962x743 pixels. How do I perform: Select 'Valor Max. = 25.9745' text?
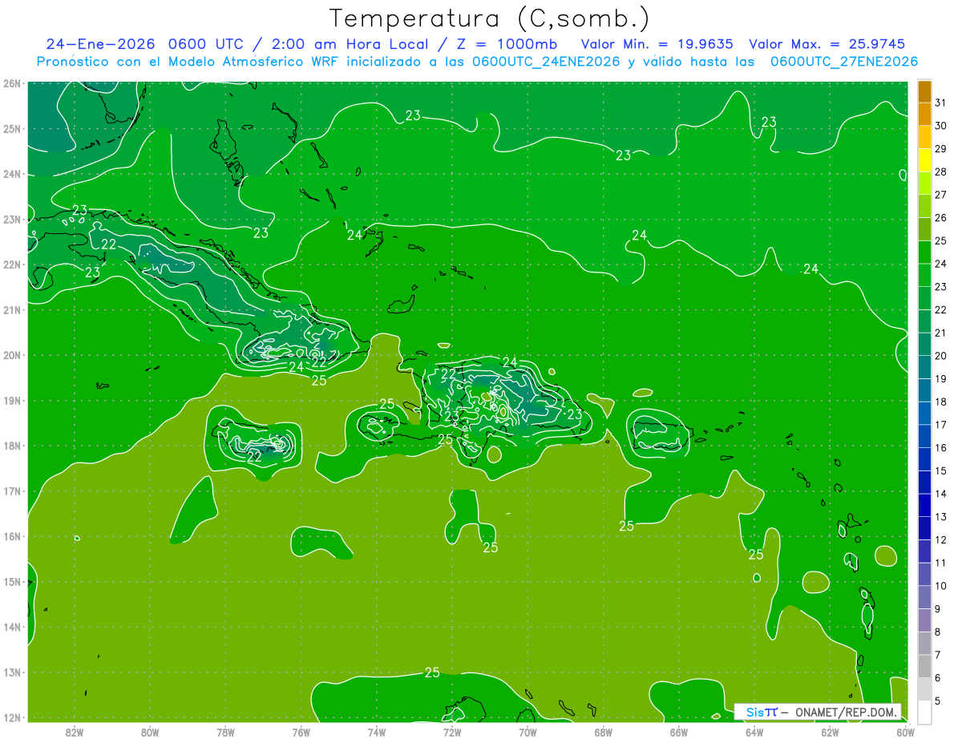[828, 44]
